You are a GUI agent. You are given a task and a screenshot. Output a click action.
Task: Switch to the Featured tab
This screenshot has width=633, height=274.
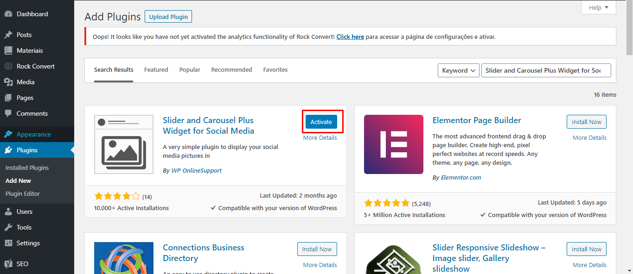tap(156, 70)
